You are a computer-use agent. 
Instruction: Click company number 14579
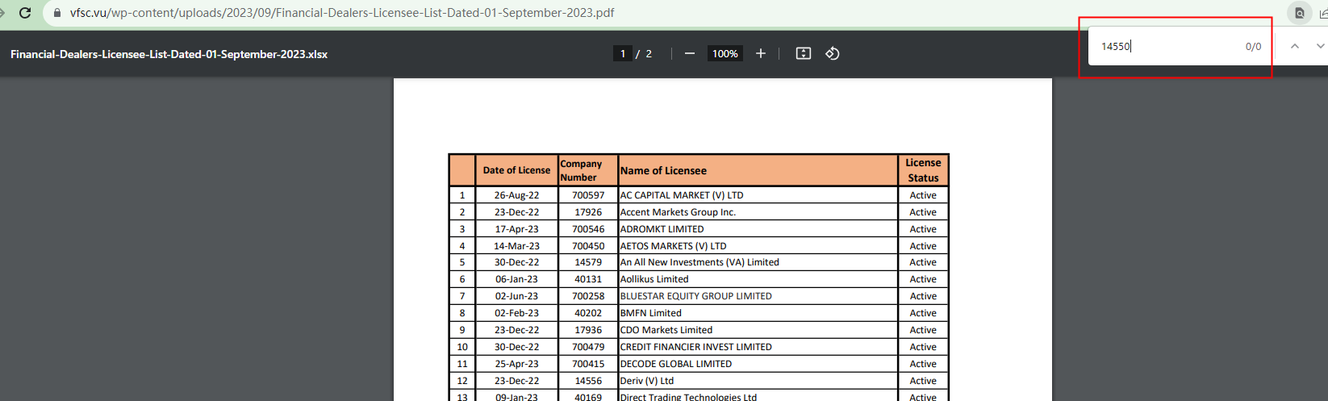click(588, 262)
